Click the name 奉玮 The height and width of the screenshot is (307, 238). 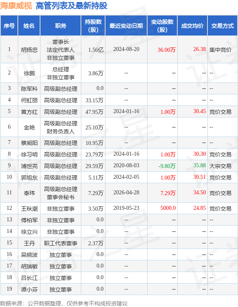point(29,193)
